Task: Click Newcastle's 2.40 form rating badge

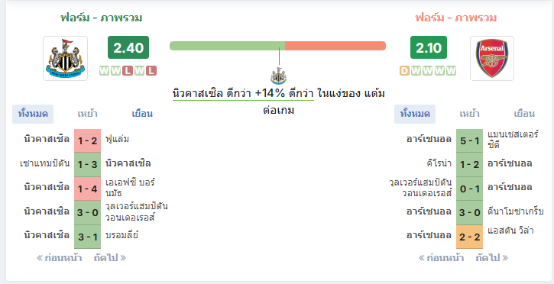Action: [x=128, y=47]
